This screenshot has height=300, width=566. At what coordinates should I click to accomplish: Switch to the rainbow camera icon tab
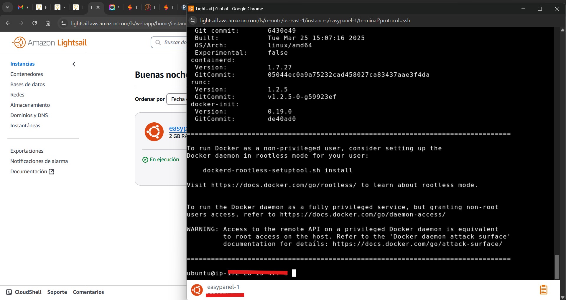point(112,8)
